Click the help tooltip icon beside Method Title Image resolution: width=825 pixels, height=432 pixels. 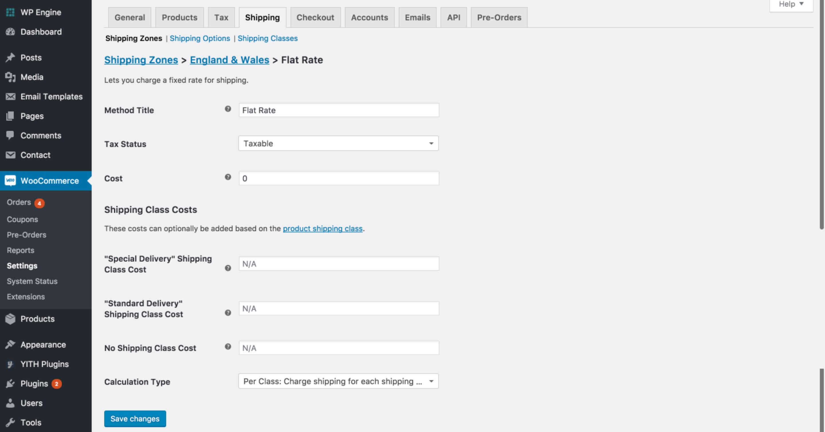pos(228,109)
